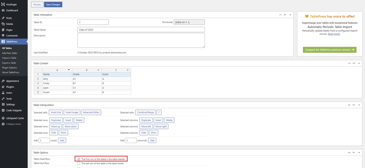Viewport: 365px width, 168px height.
Task: Open LiteSpeed Cache via its icon
Action: tap(3, 118)
